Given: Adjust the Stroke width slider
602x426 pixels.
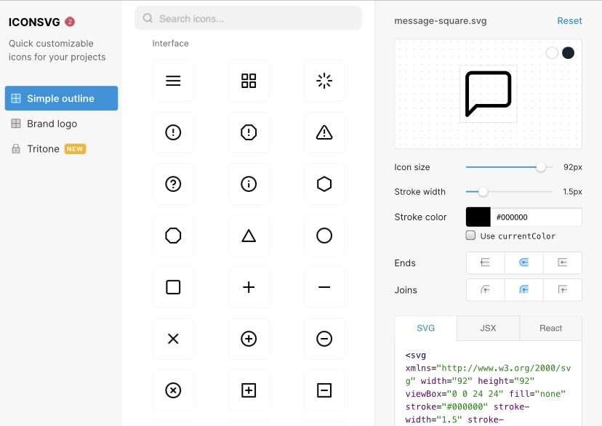Looking at the screenshot, I should pyautogui.click(x=482, y=192).
